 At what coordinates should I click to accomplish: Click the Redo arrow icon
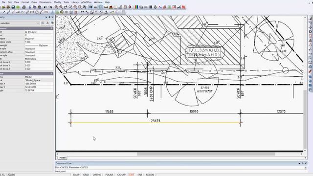point(50,7)
